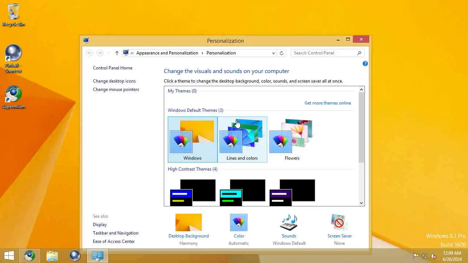Click the Color settings icon

click(239, 222)
